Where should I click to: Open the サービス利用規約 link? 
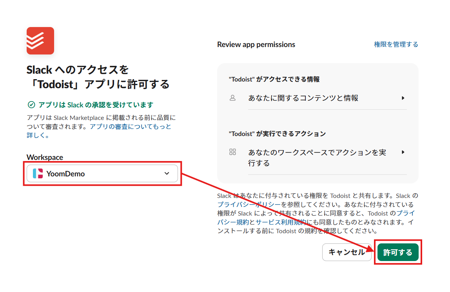[x=281, y=222]
